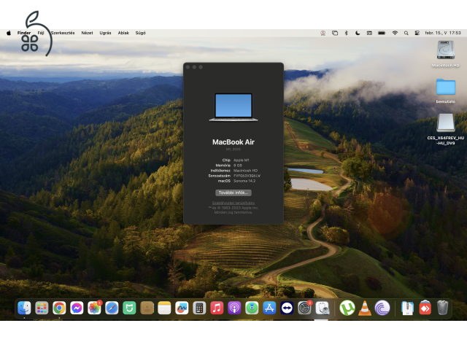Open the red AnyDesk stack in dock
The height and width of the screenshot is (350, 467).
point(425,308)
